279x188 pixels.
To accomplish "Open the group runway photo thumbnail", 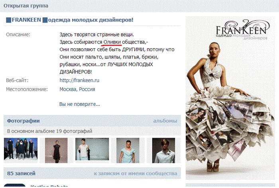I will coord(21,149).
